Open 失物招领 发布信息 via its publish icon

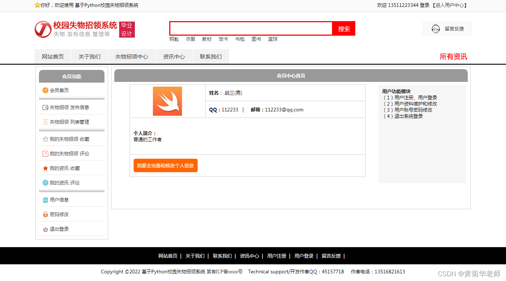[x=46, y=107]
